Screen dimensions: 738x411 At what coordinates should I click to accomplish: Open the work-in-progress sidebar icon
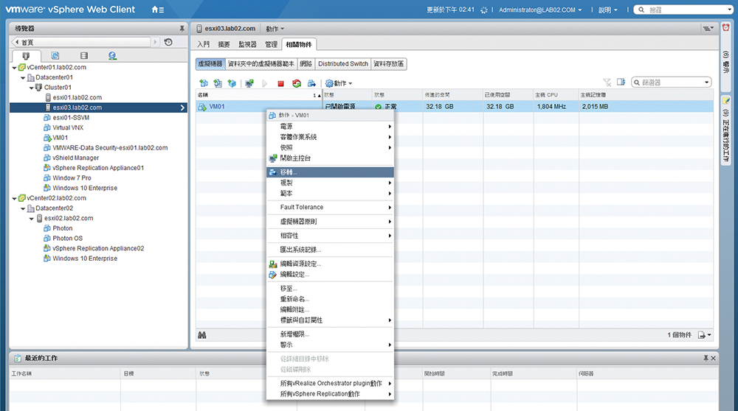(726, 101)
